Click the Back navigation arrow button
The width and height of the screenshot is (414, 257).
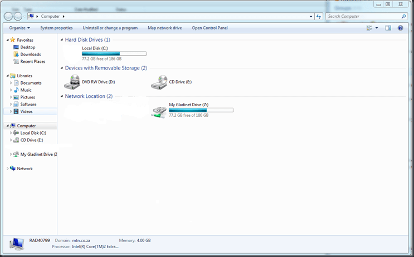[x=8, y=16]
